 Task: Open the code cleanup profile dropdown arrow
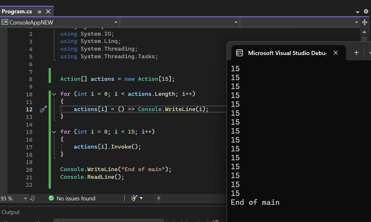click(141, 198)
